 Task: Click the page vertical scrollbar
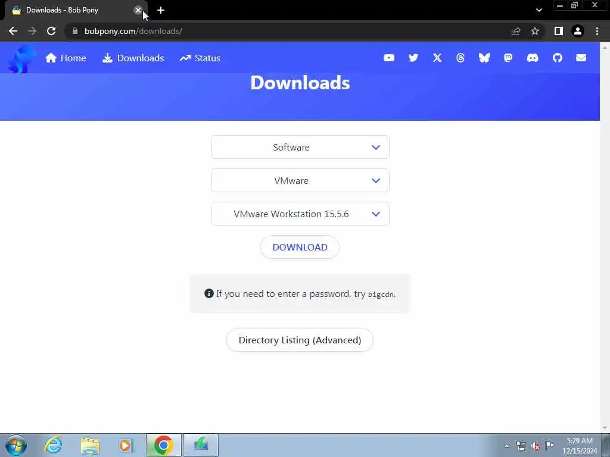click(x=605, y=237)
